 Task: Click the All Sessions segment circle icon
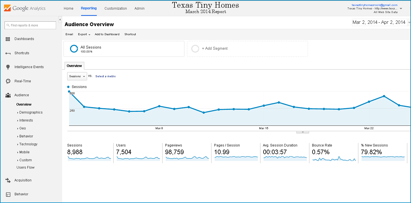pyautogui.click(x=74, y=49)
